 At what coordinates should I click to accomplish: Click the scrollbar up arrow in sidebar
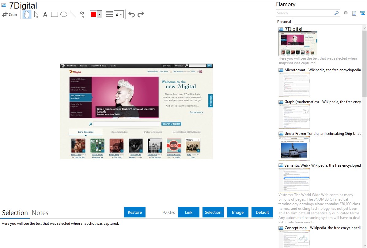365,28
